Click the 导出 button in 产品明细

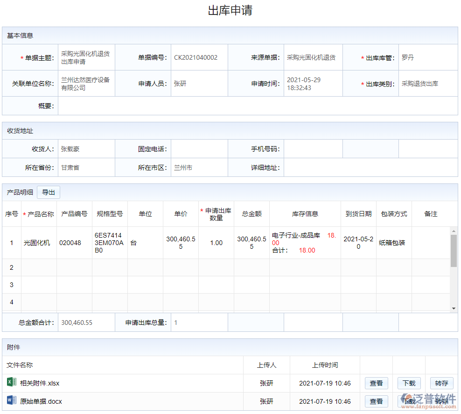point(49,192)
